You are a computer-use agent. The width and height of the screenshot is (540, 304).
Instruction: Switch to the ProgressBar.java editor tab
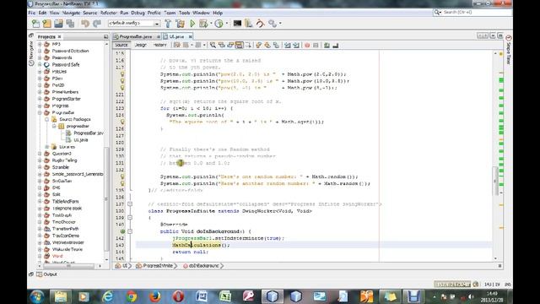point(136,36)
